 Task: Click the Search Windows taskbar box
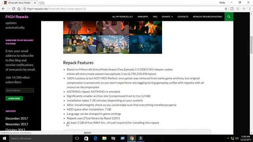click(x=40, y=138)
